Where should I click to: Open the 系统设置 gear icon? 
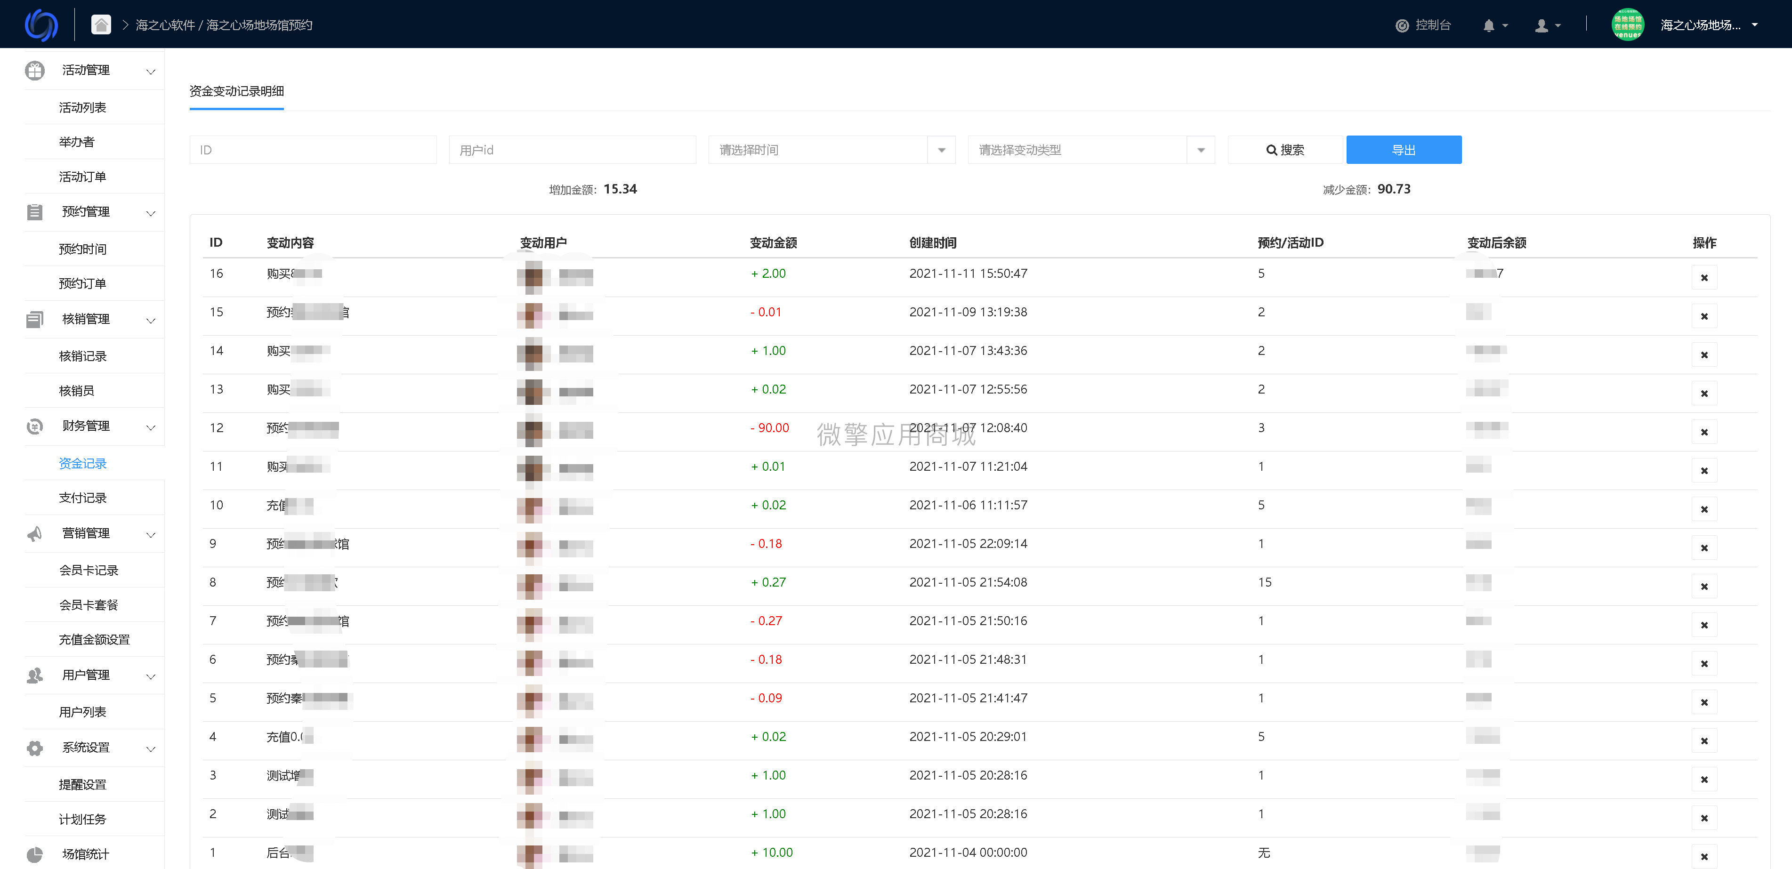(x=34, y=747)
